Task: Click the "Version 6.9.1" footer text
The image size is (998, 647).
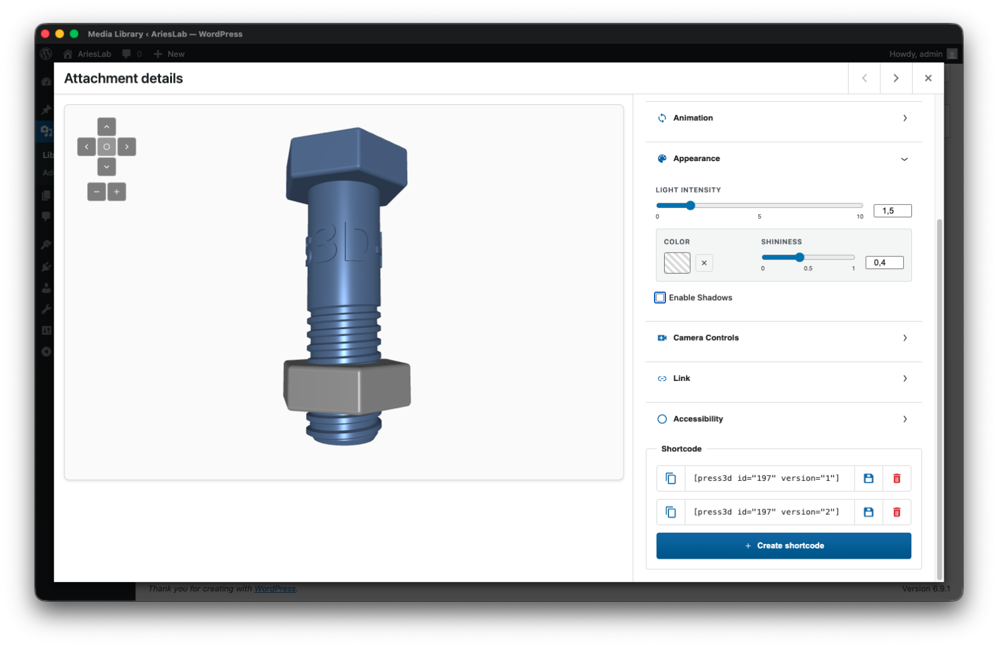Action: pyautogui.click(x=926, y=589)
